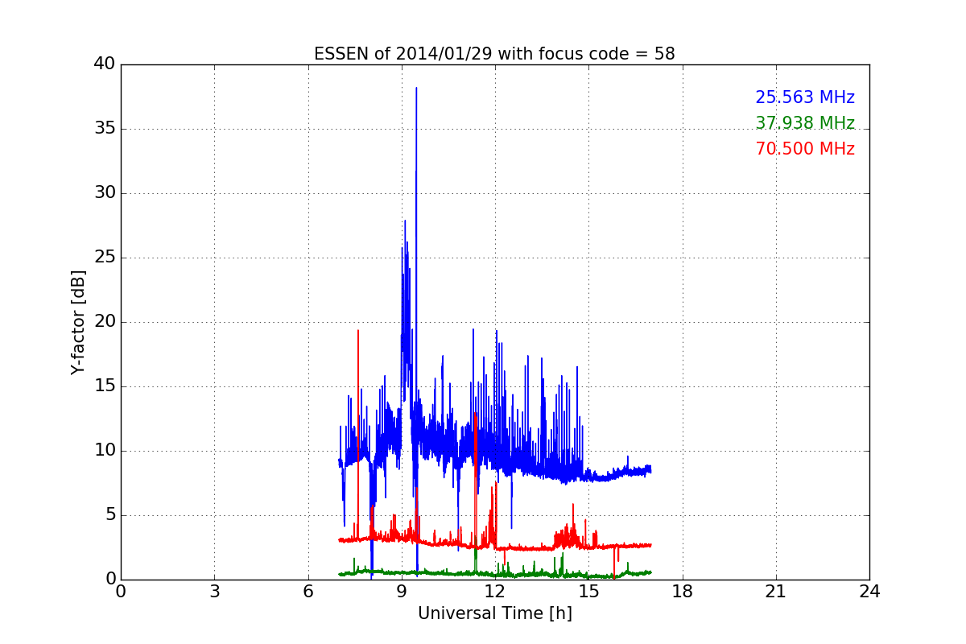Viewport: 966px width, 644px height.
Task: Click the x-axis tick label 18
Action: pos(682,592)
